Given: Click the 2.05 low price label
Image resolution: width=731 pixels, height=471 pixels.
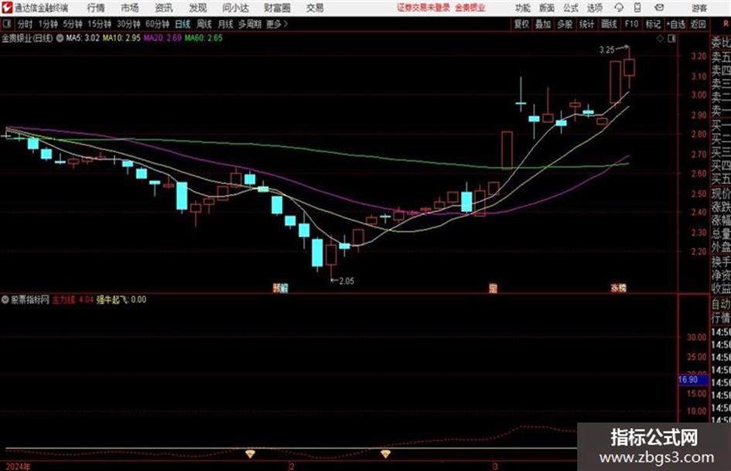Looking at the screenshot, I should click(347, 281).
